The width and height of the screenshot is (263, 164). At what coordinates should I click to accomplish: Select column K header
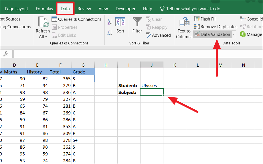(x=175, y=65)
